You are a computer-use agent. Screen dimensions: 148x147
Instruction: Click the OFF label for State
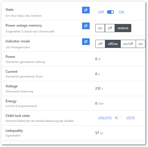[x=101, y=12]
